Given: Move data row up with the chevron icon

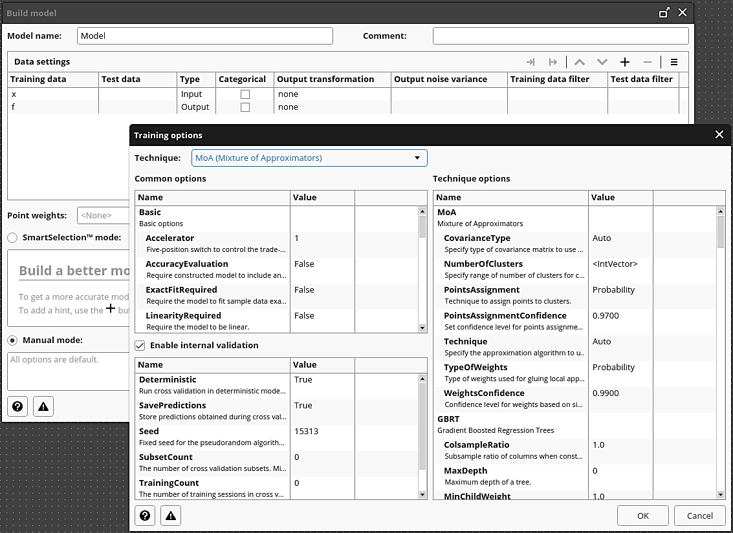Looking at the screenshot, I should click(579, 62).
